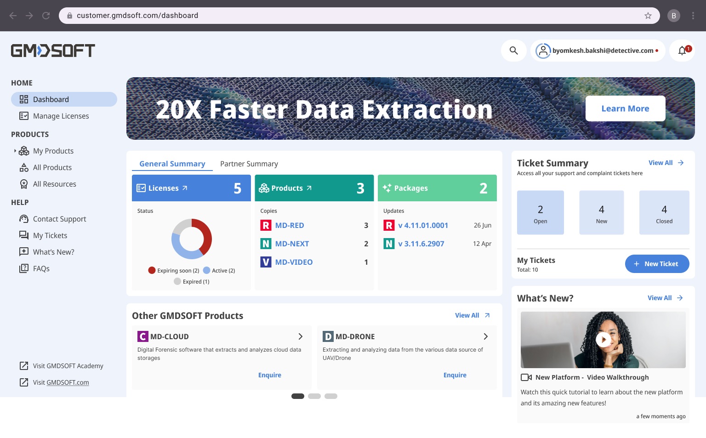The height and width of the screenshot is (438, 706).
Task: Bookmark page with star icon
Action: pyautogui.click(x=648, y=16)
